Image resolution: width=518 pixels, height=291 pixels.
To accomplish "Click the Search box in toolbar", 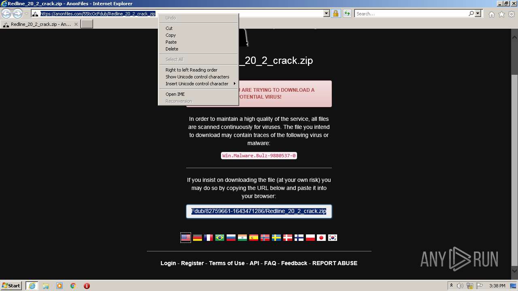I will [411, 14].
